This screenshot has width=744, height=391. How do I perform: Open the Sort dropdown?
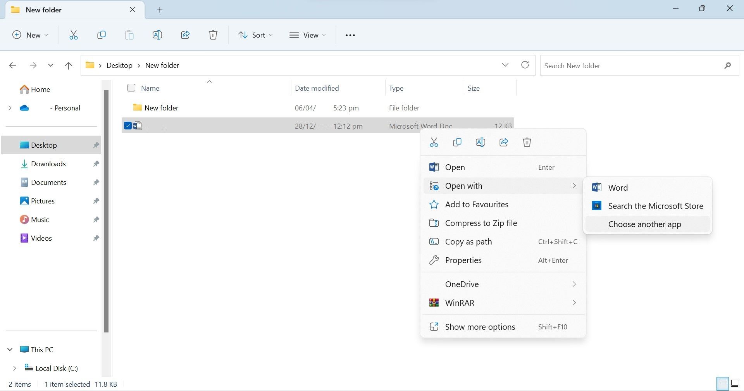point(256,35)
